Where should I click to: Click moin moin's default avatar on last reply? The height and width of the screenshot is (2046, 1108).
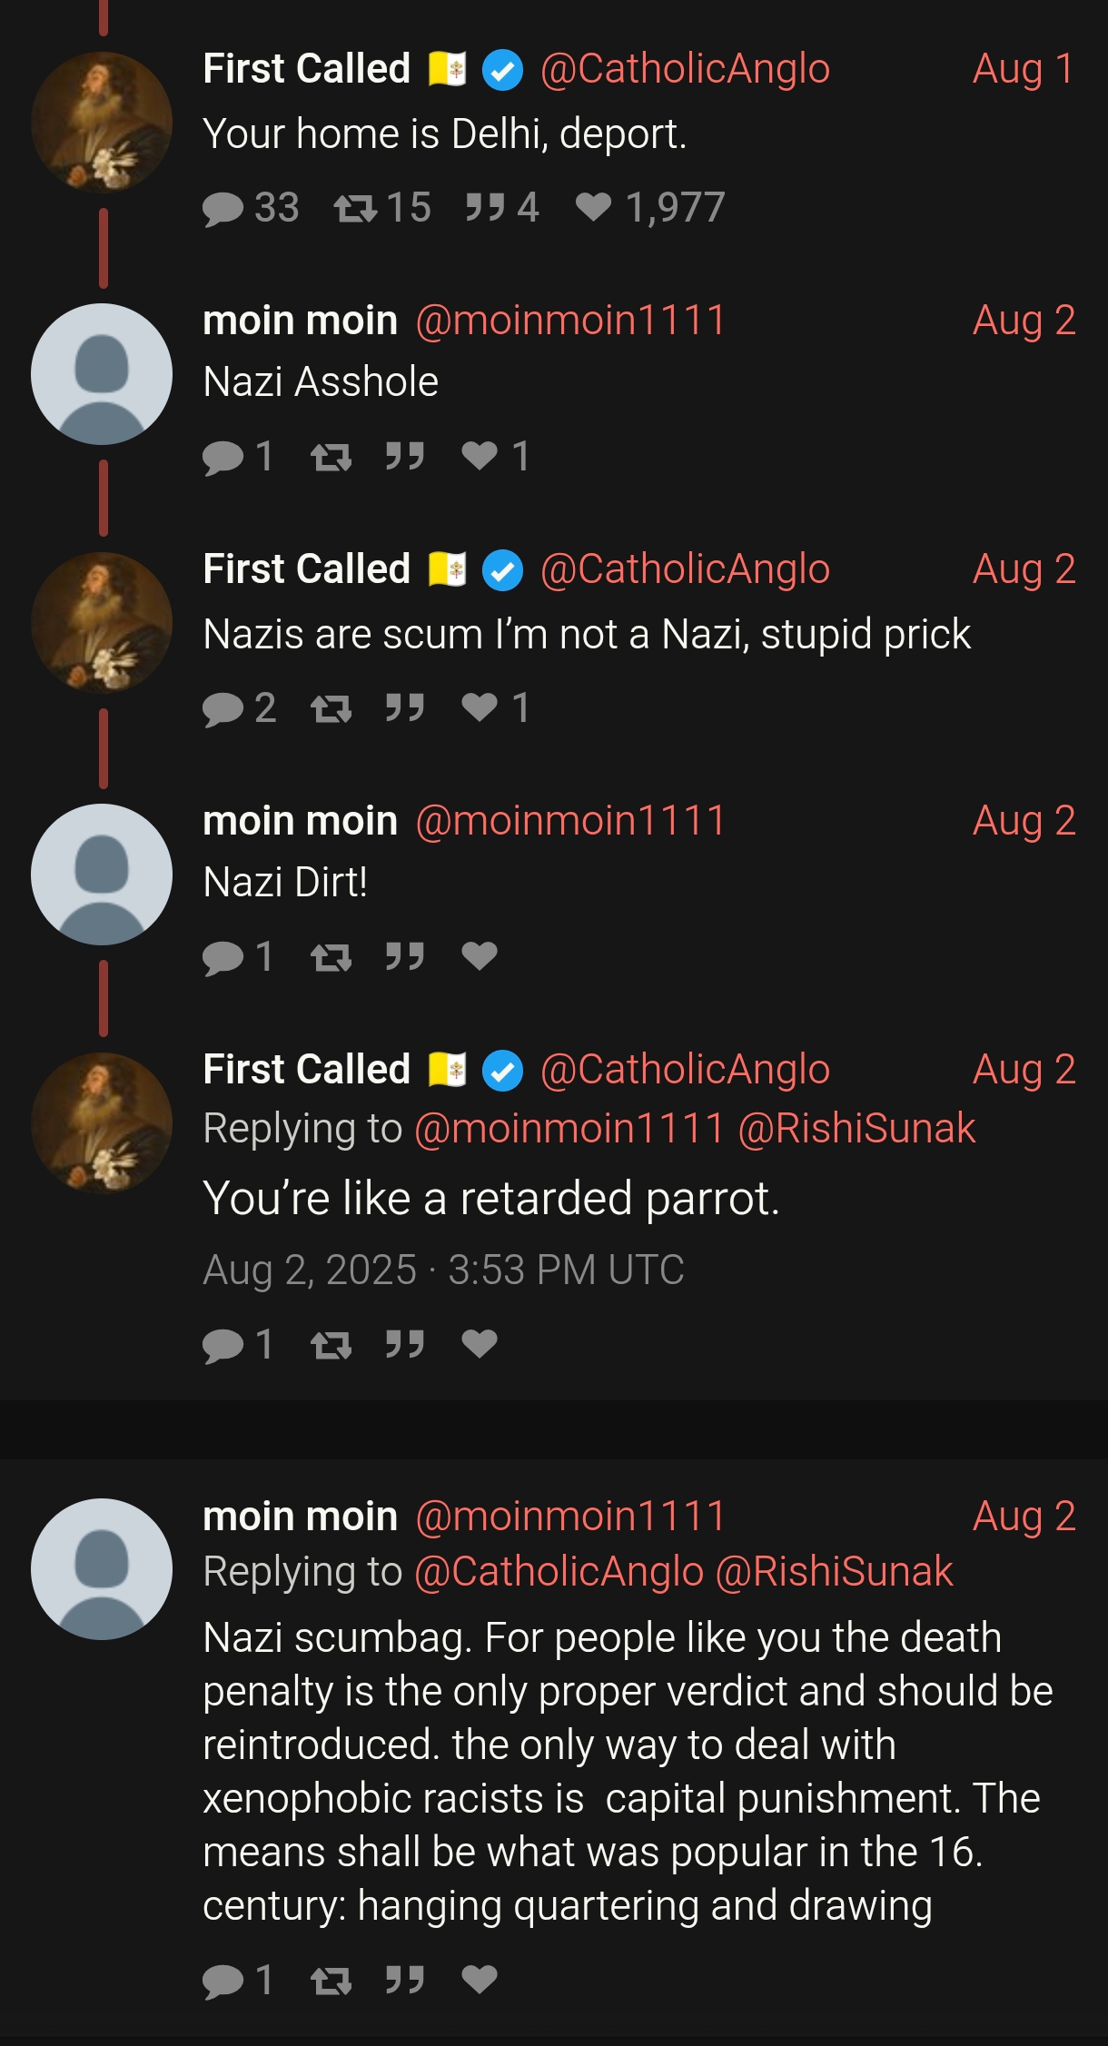[102, 1568]
